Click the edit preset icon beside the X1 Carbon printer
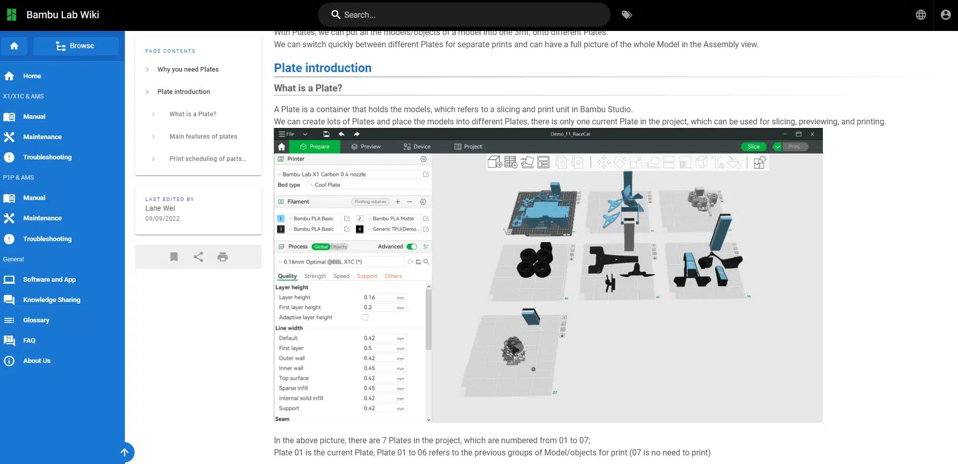Screen dimensions: 958x464 [426, 174]
